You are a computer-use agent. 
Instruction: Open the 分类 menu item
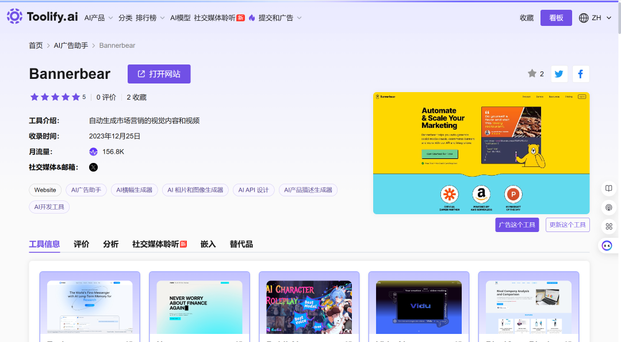click(125, 18)
